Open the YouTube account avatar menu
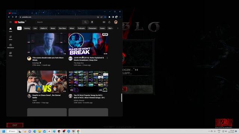Image resolution: width=239 pixels, height=134 pixels. coord(116,22)
